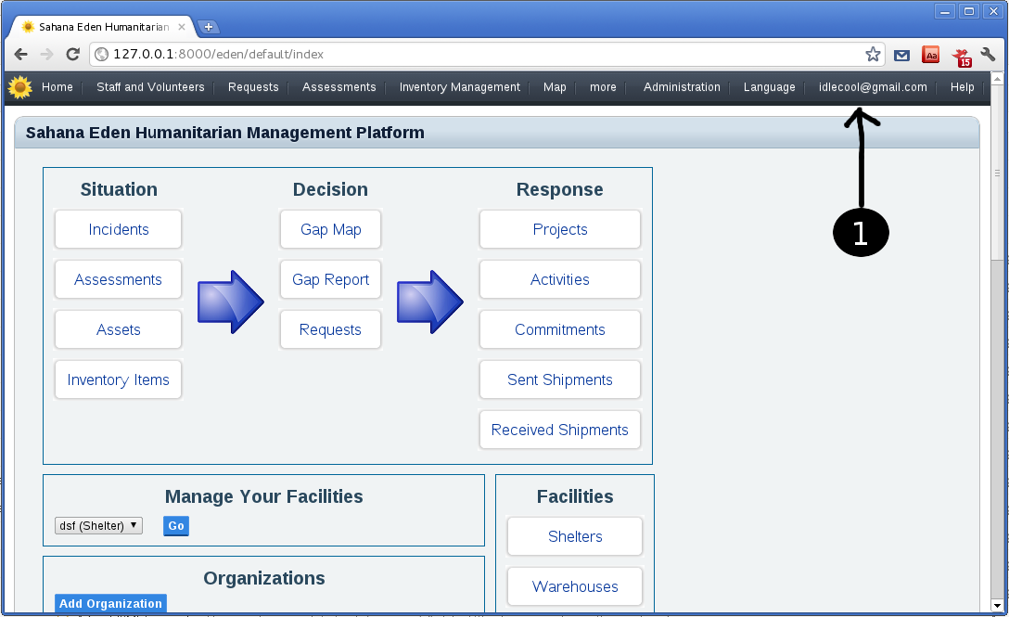This screenshot has width=1009, height=617.
Task: Bookmark page with the star icon
Action: [873, 55]
